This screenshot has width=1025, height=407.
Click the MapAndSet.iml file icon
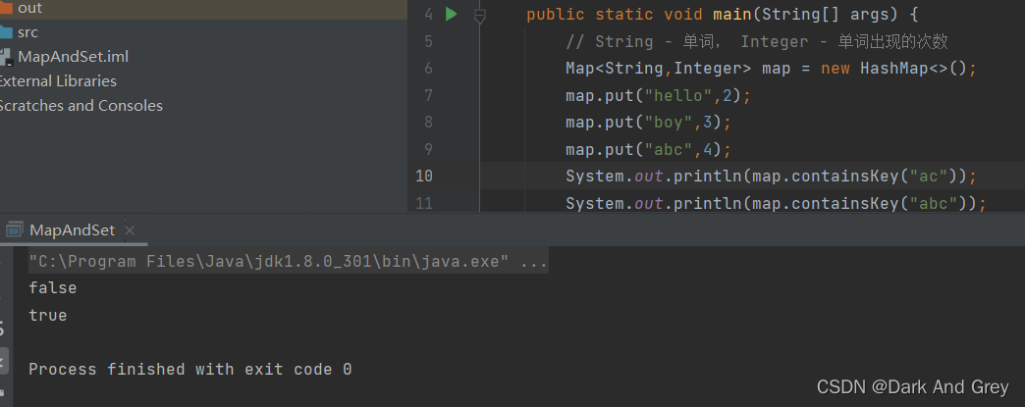point(6,57)
